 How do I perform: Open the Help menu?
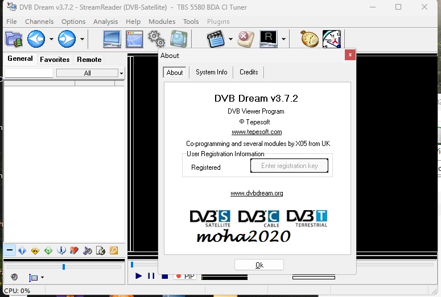(133, 22)
